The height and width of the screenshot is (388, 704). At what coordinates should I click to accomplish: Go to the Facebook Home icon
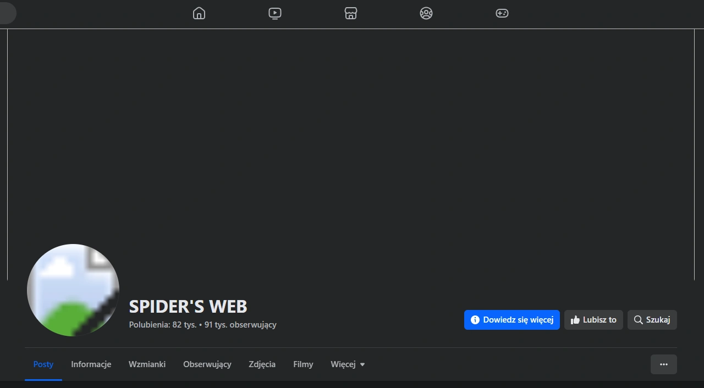click(199, 13)
